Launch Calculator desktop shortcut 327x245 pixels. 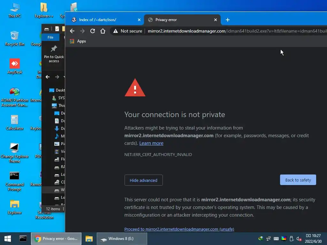click(15, 123)
